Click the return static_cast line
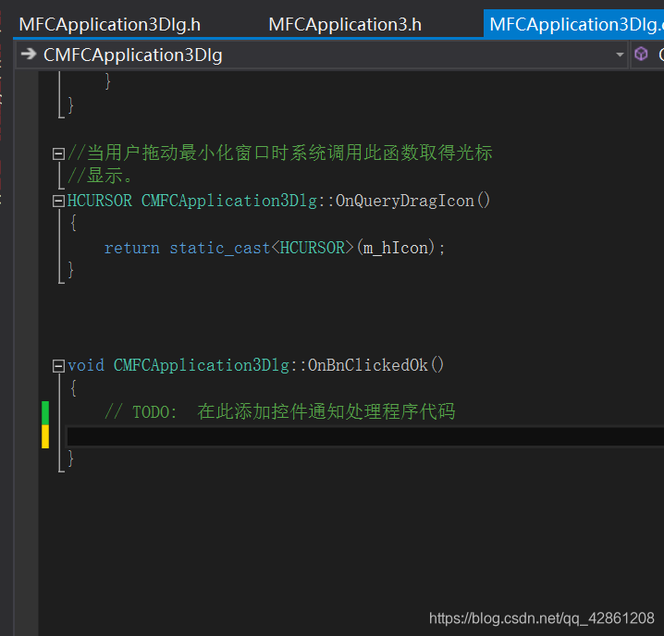This screenshot has width=664, height=636. click(x=275, y=248)
